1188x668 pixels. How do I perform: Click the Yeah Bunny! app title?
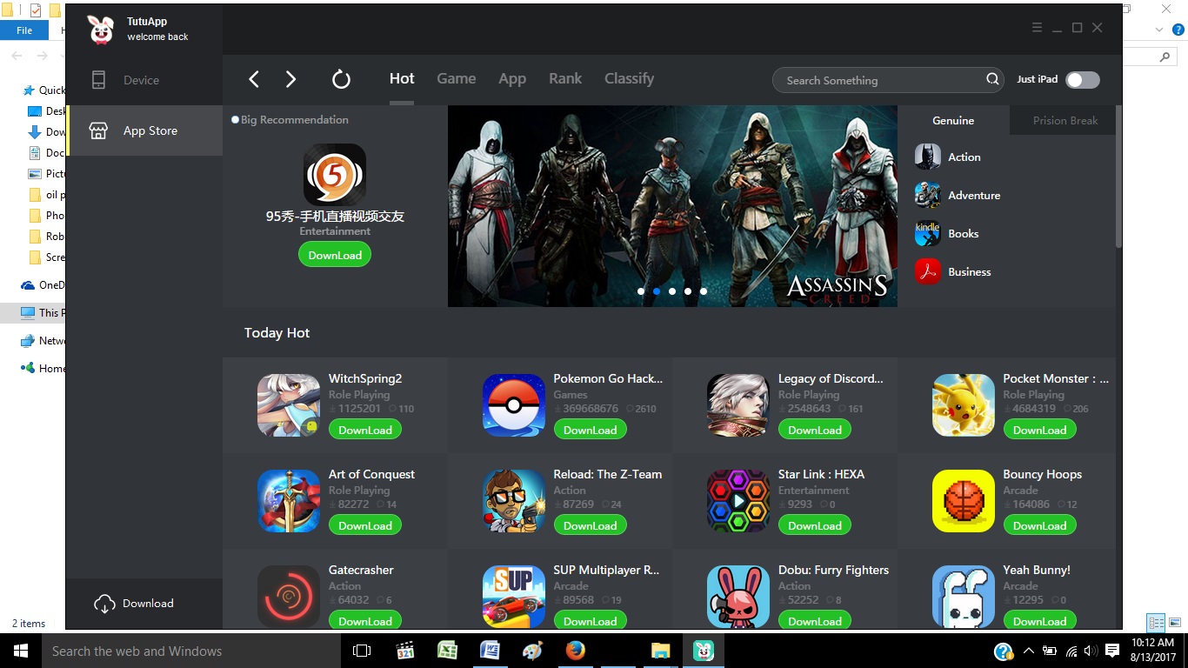pyautogui.click(x=1037, y=570)
